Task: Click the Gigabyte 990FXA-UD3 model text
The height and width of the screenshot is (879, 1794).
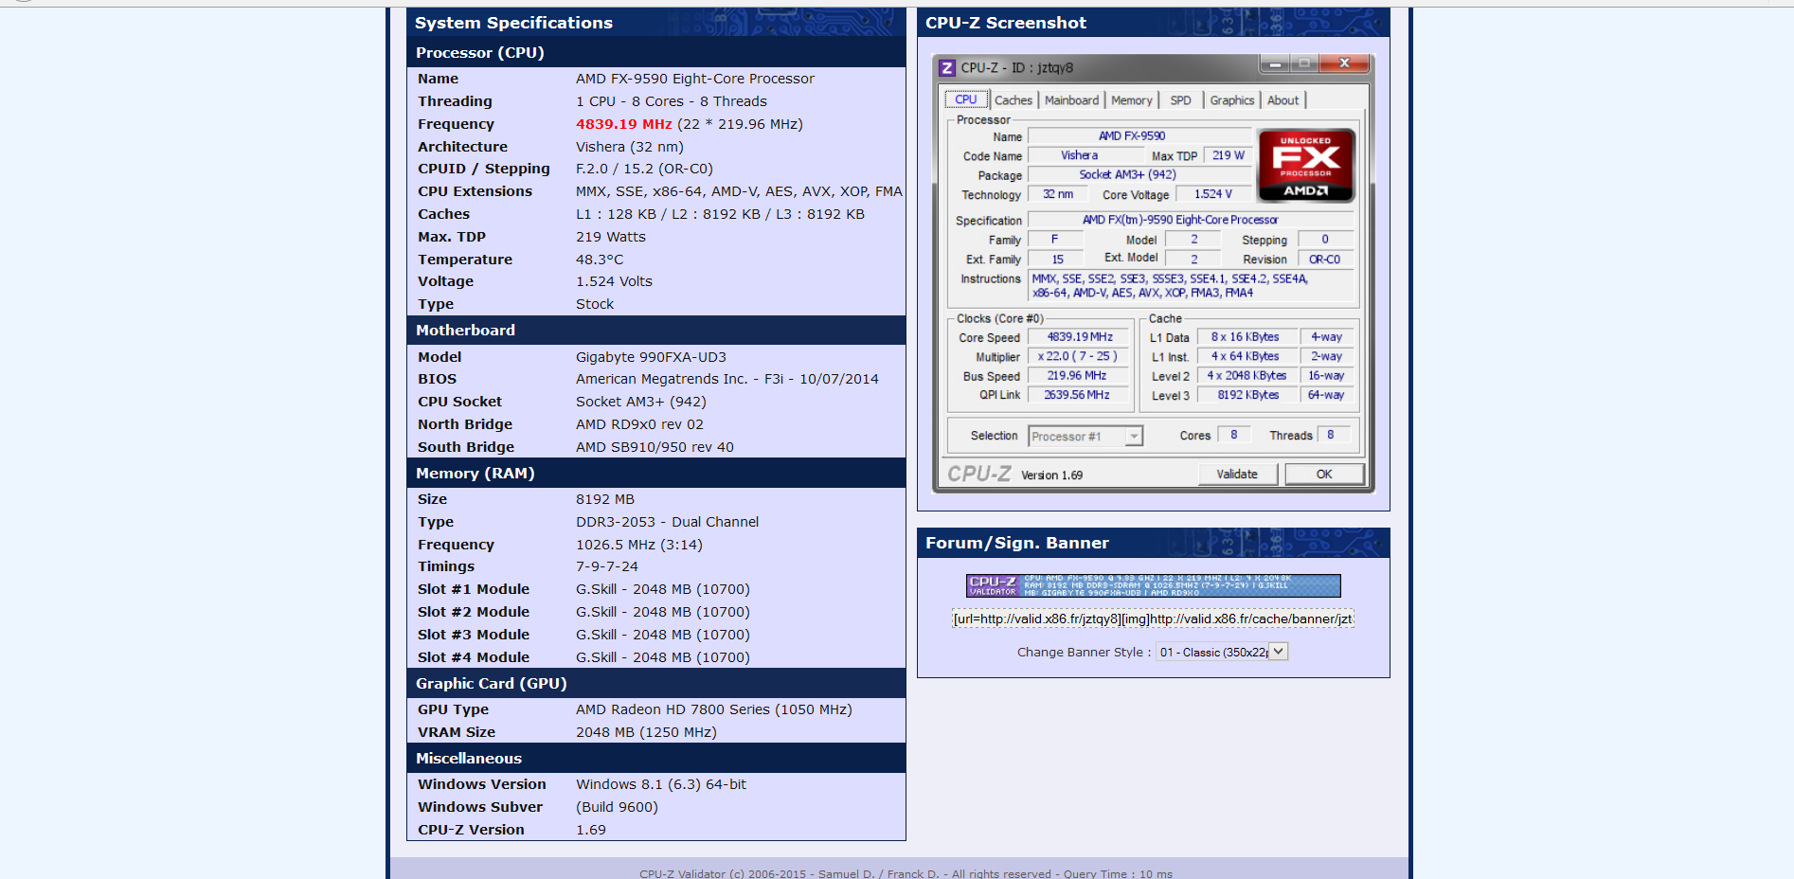Action: coord(651,357)
